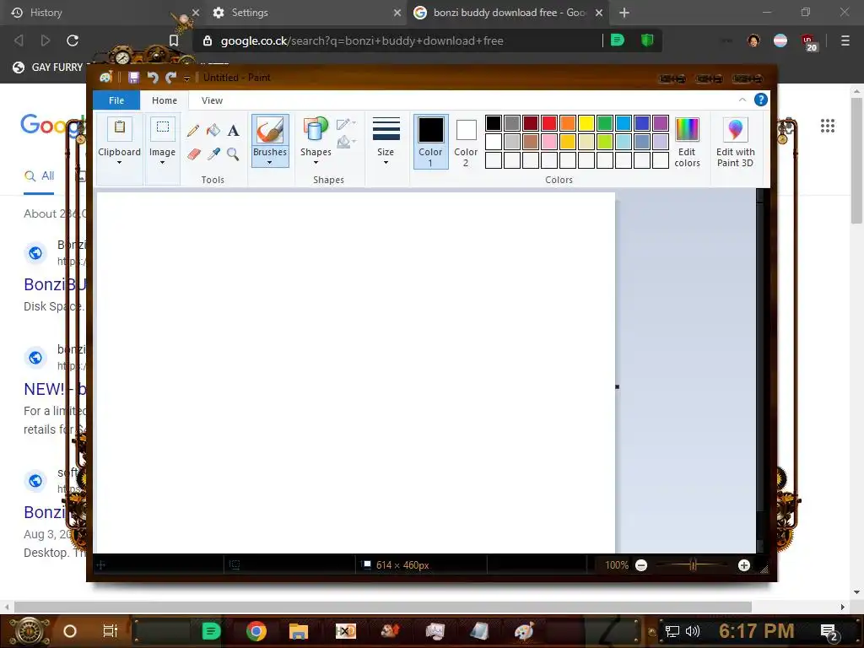864x648 pixels.
Task: Open the Customize Quick Access Toolbar dropdown
Action: 186,78
